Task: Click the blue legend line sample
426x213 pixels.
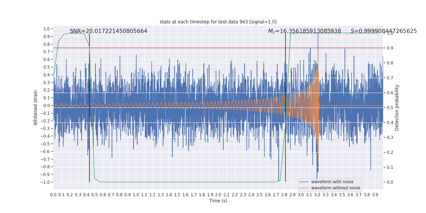Action: (304, 182)
